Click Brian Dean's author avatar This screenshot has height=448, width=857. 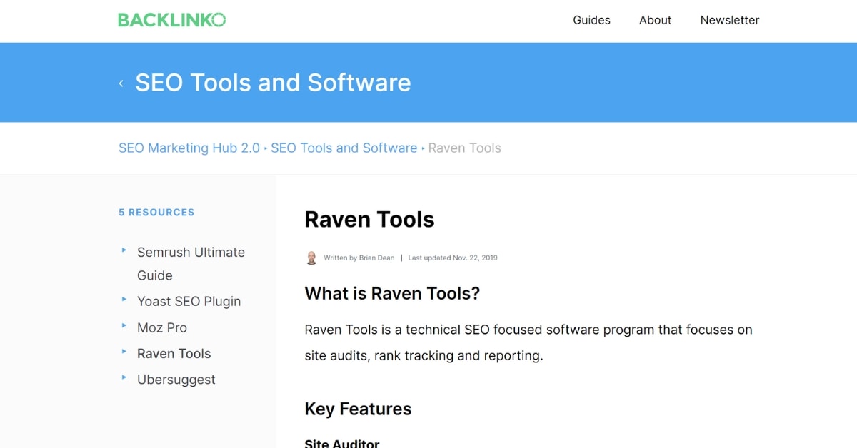click(x=311, y=258)
